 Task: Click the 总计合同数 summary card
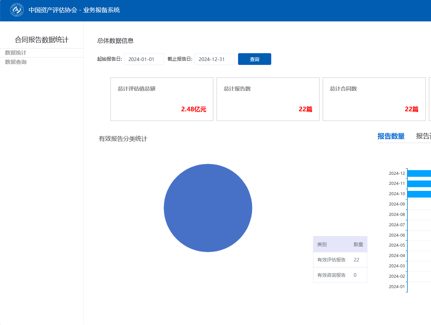coord(374,99)
